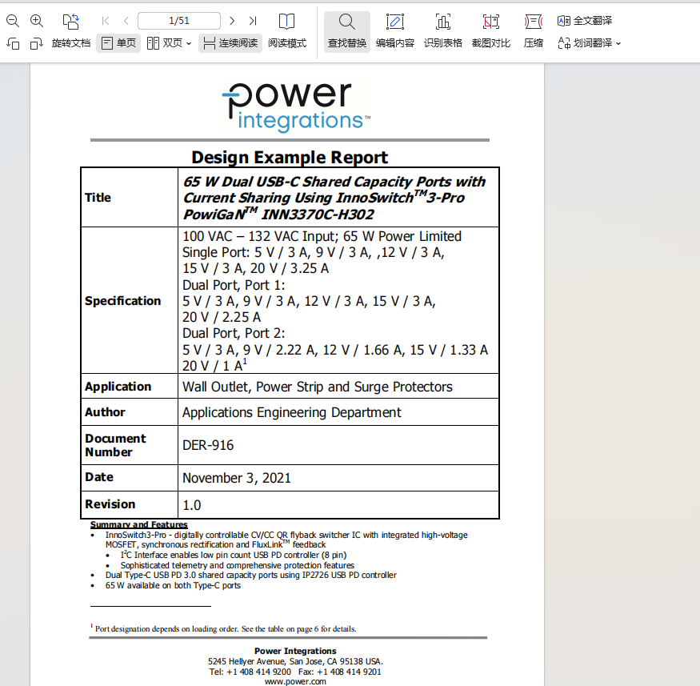Select the "Date" row label

tap(99, 477)
